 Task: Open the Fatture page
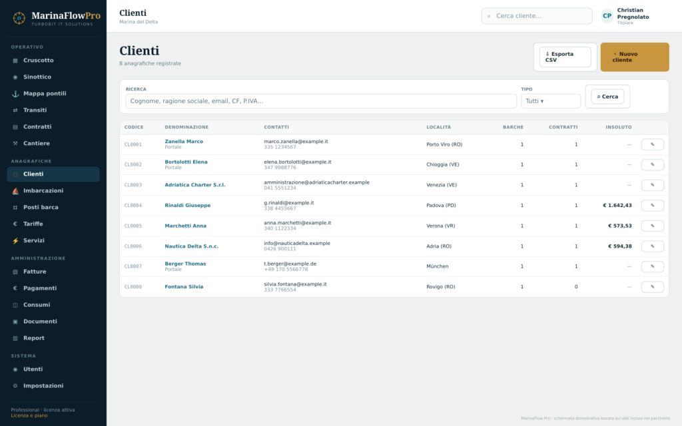coord(53,272)
